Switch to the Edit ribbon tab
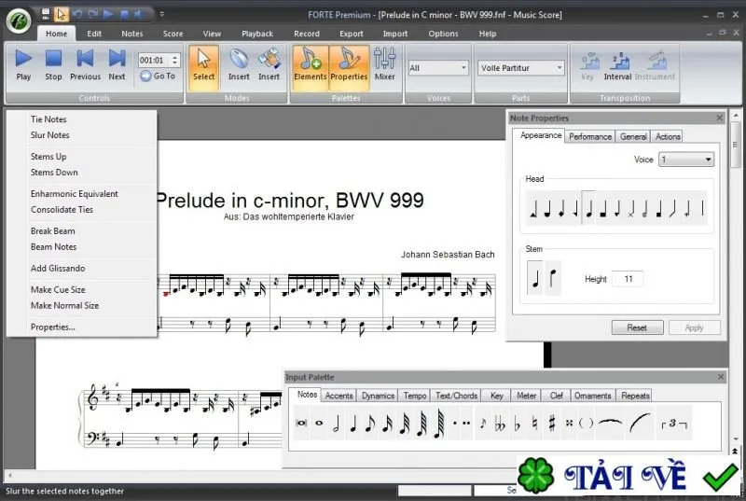This screenshot has width=746, height=501. pos(94,34)
